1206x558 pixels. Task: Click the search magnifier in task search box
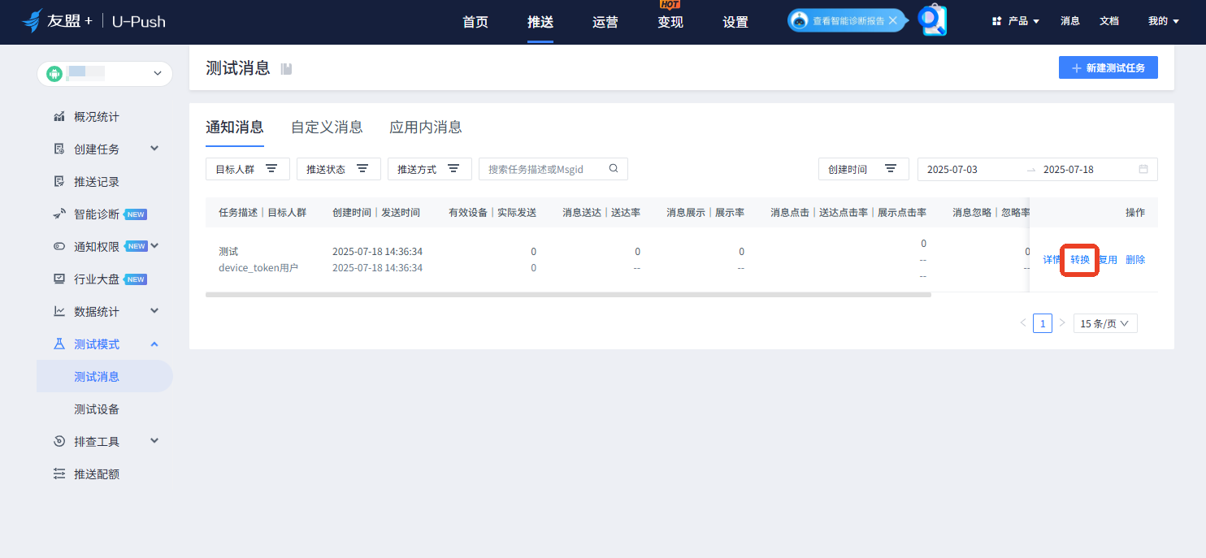pyautogui.click(x=614, y=169)
